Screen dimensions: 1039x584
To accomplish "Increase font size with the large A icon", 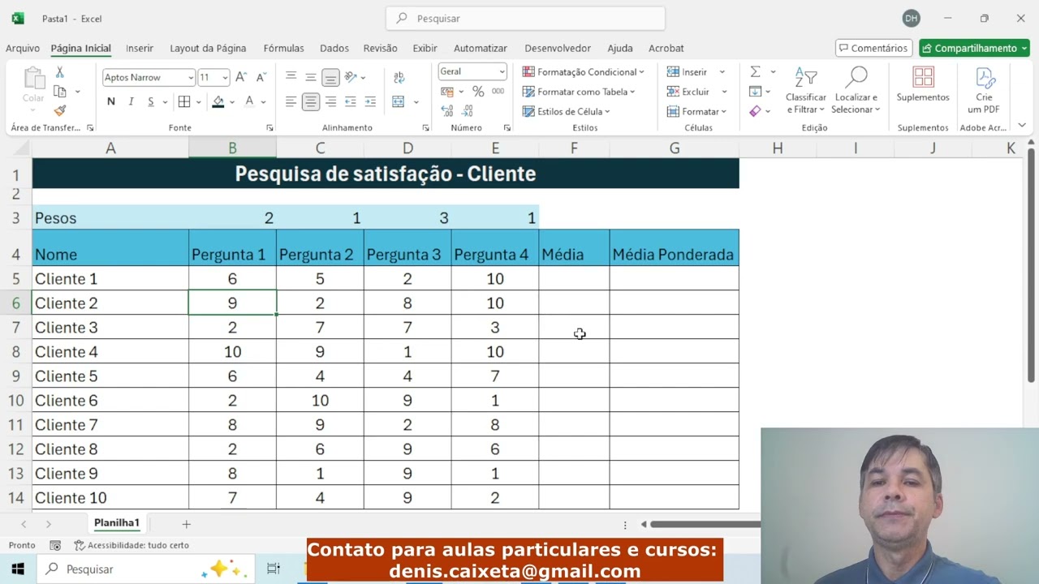I will (x=242, y=77).
